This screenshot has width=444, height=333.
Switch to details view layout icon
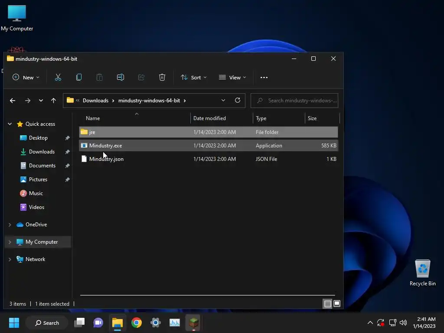[328, 304]
